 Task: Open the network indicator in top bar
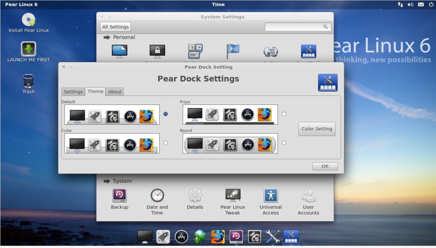(x=400, y=4)
